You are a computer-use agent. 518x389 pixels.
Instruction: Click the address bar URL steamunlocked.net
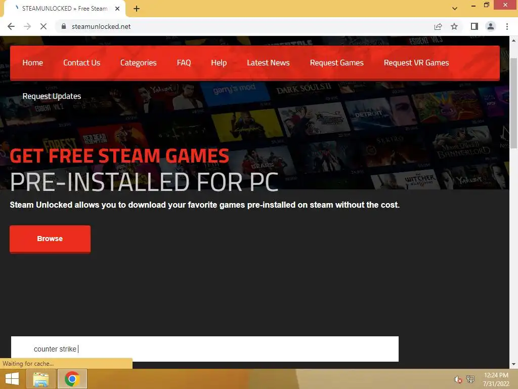pos(101,26)
